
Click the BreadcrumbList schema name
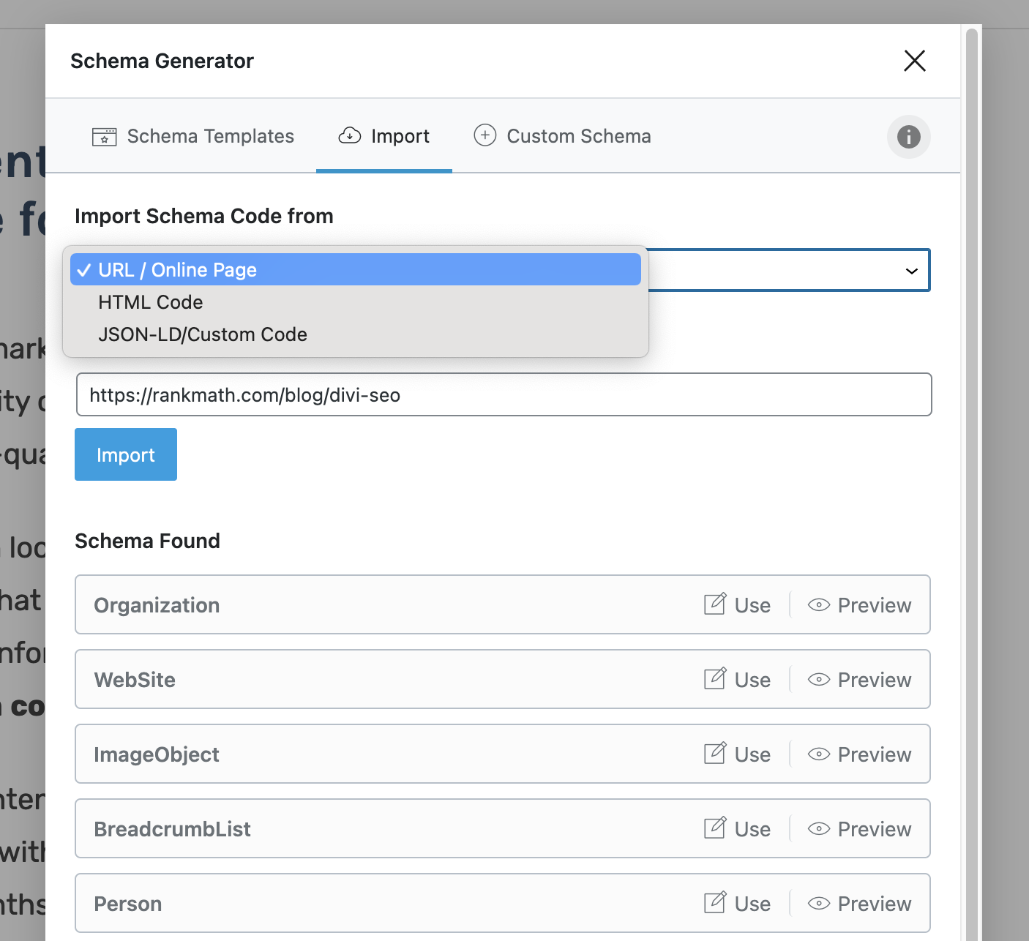pyautogui.click(x=172, y=829)
